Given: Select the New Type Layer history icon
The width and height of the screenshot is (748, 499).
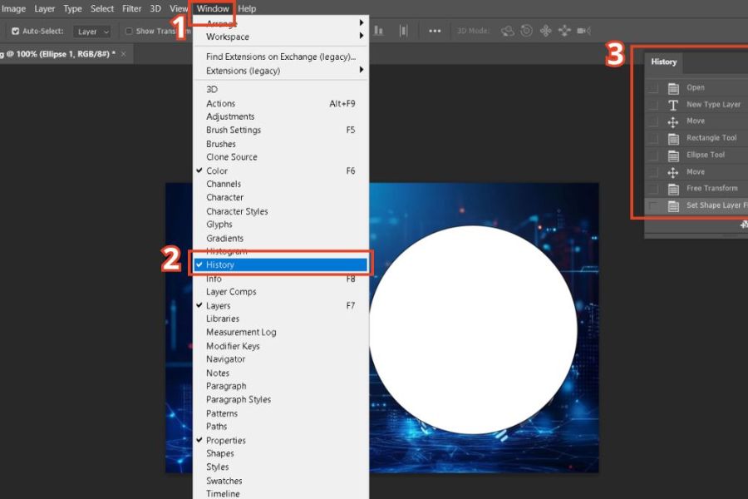Looking at the screenshot, I should click(673, 106).
